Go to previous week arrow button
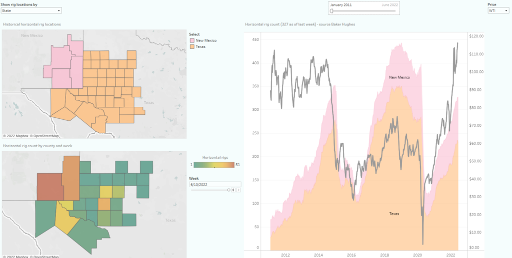 233,190
